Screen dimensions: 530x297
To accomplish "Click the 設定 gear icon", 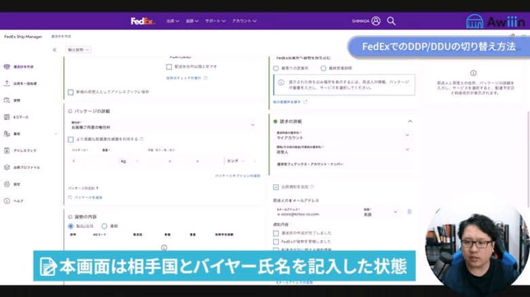I will pos(7,184).
